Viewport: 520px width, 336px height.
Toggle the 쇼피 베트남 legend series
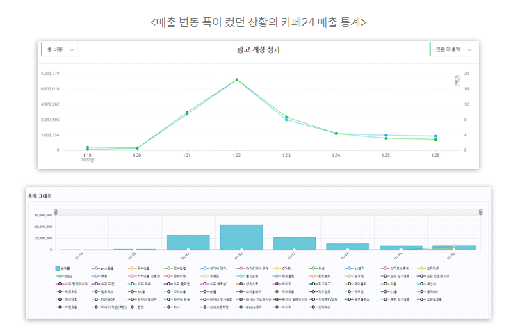pyautogui.click(x=213, y=284)
